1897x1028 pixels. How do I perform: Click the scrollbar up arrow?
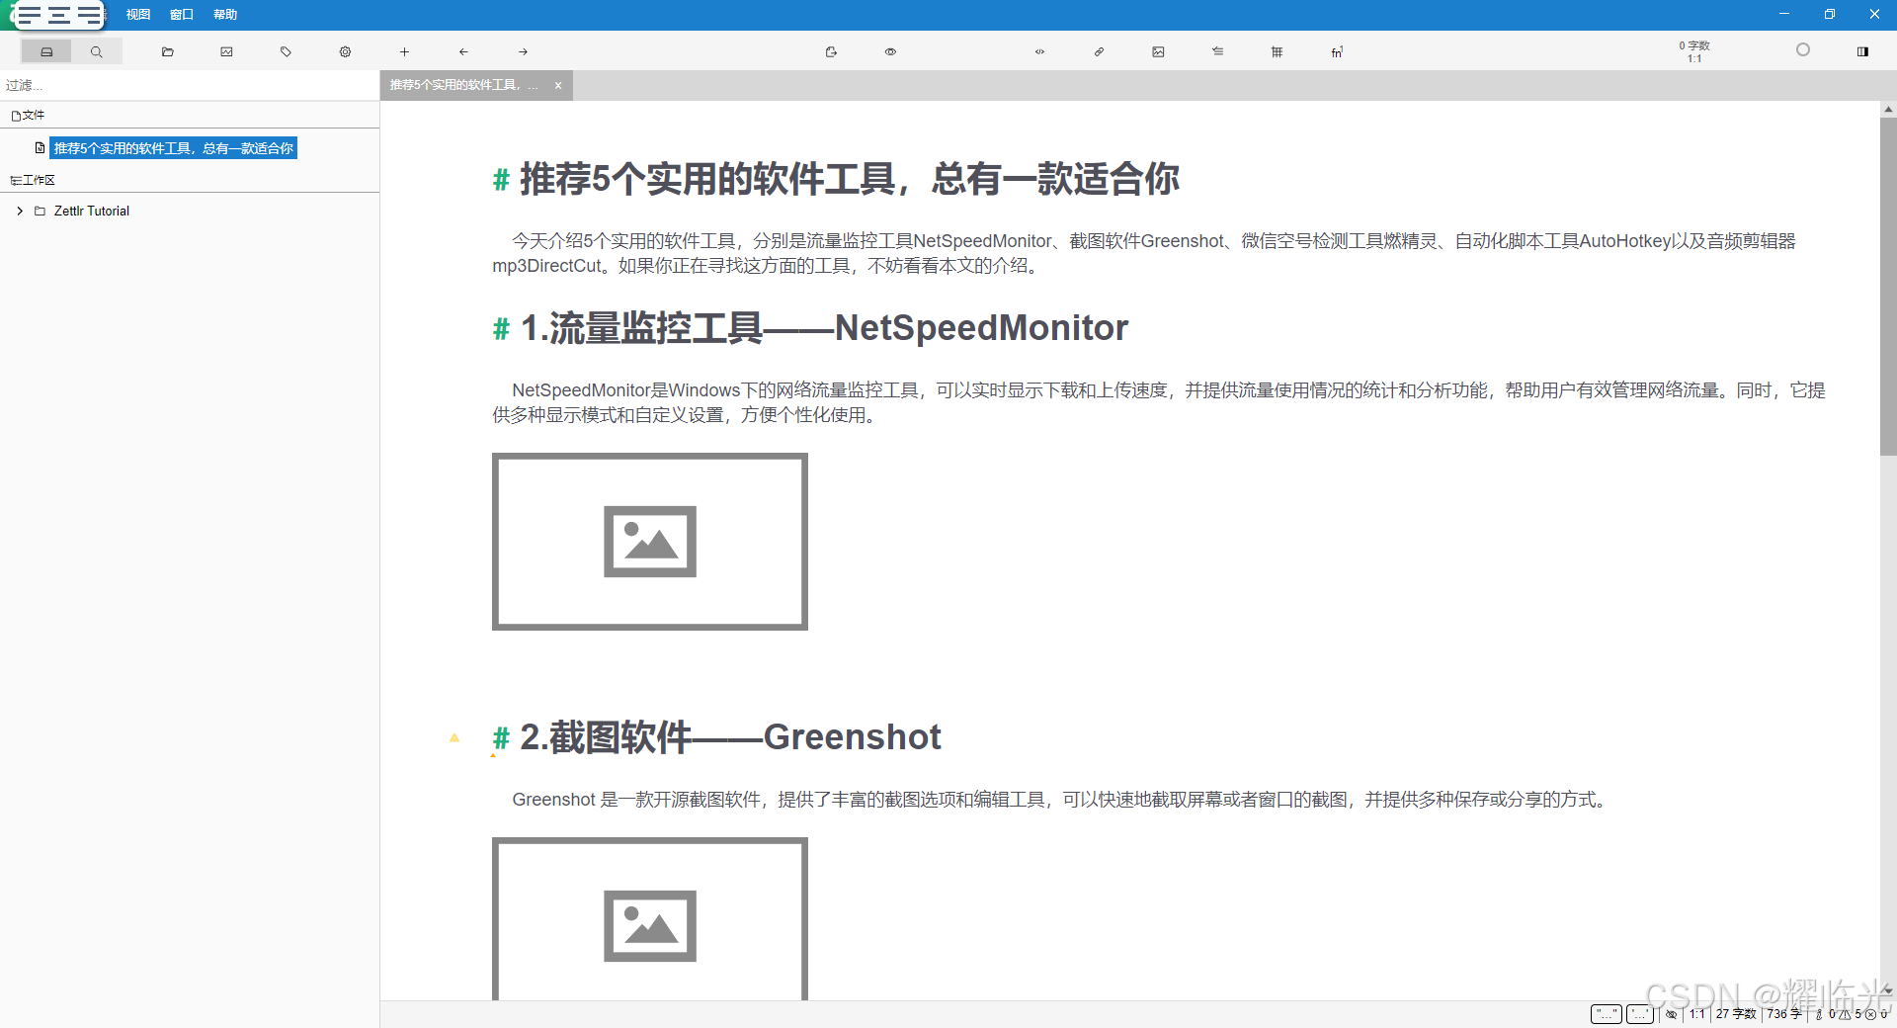(1888, 109)
